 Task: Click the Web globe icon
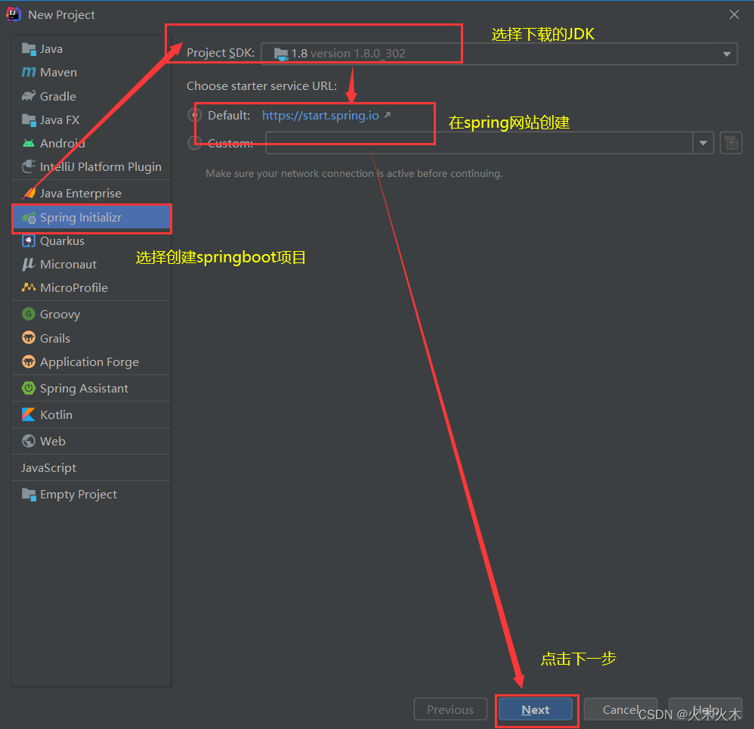(x=29, y=441)
